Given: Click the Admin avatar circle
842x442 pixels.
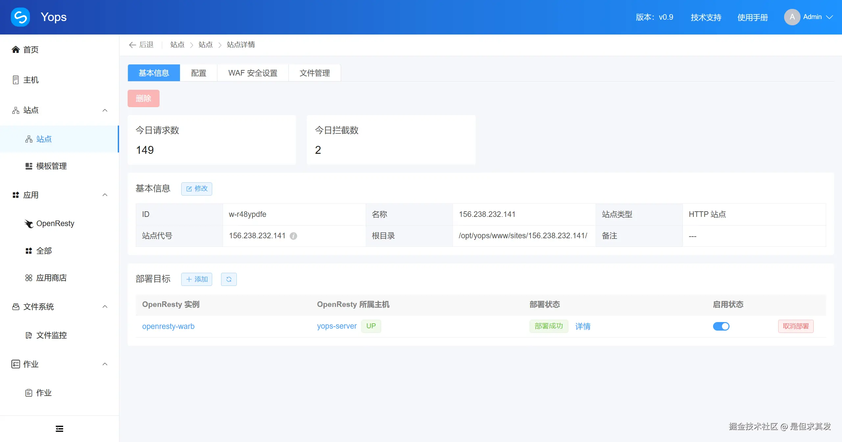Looking at the screenshot, I should pos(792,17).
